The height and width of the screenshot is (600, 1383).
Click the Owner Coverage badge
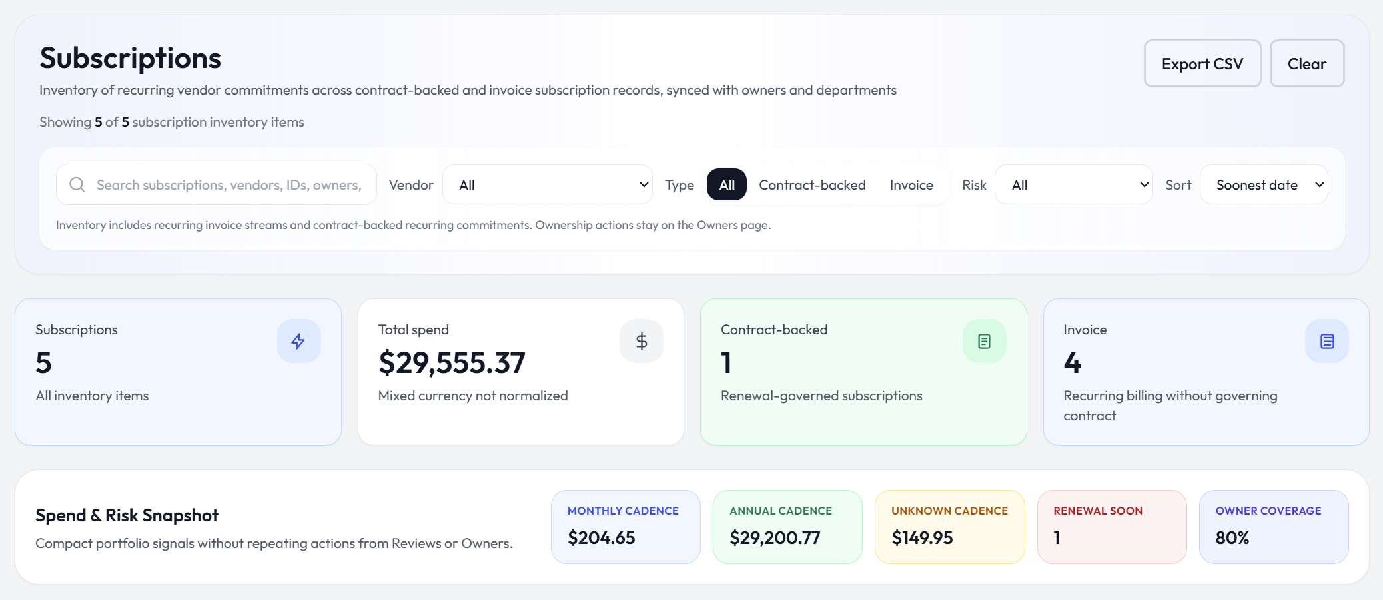tap(1273, 526)
